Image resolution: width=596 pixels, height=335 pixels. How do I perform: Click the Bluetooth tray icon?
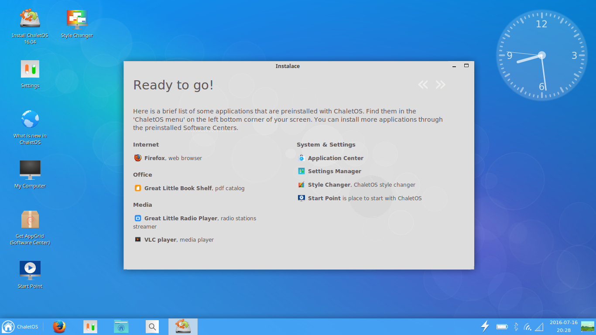point(516,326)
